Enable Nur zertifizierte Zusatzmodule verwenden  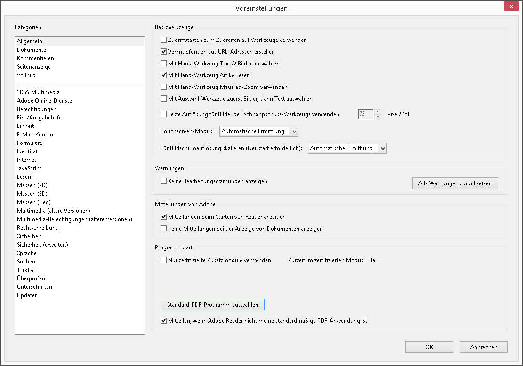coord(164,260)
